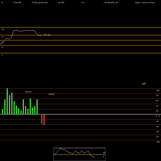Image resolution: width=161 pixels, height=161 pixels.
Task: Click the MR axis label 40
Action: pyautogui.click(x=157, y=106)
